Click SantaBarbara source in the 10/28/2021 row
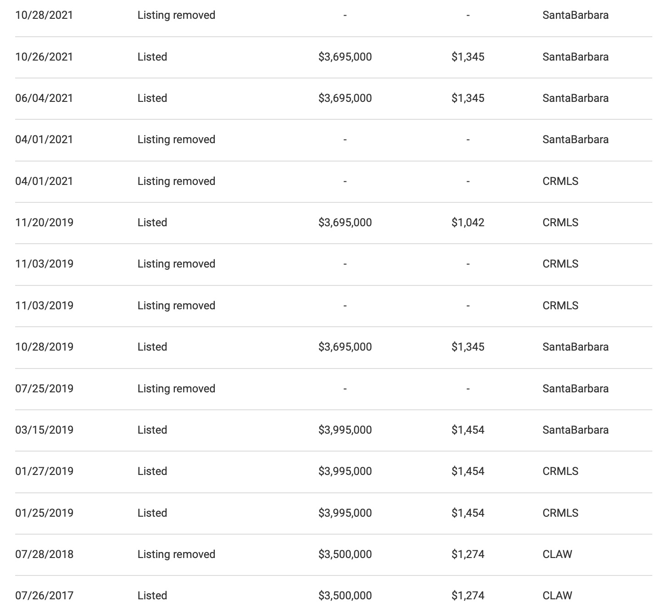 pyautogui.click(x=575, y=15)
